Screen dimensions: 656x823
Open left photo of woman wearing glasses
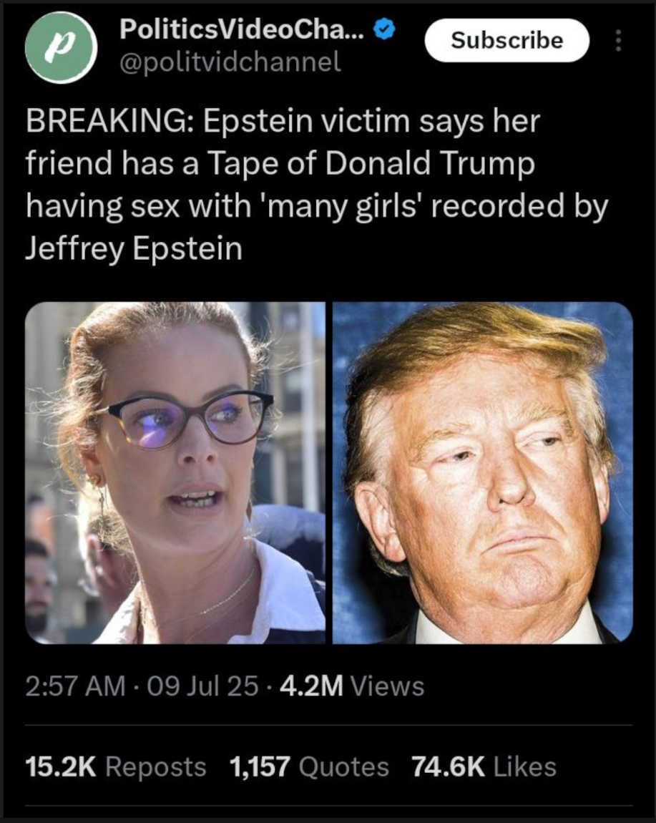[175, 472]
